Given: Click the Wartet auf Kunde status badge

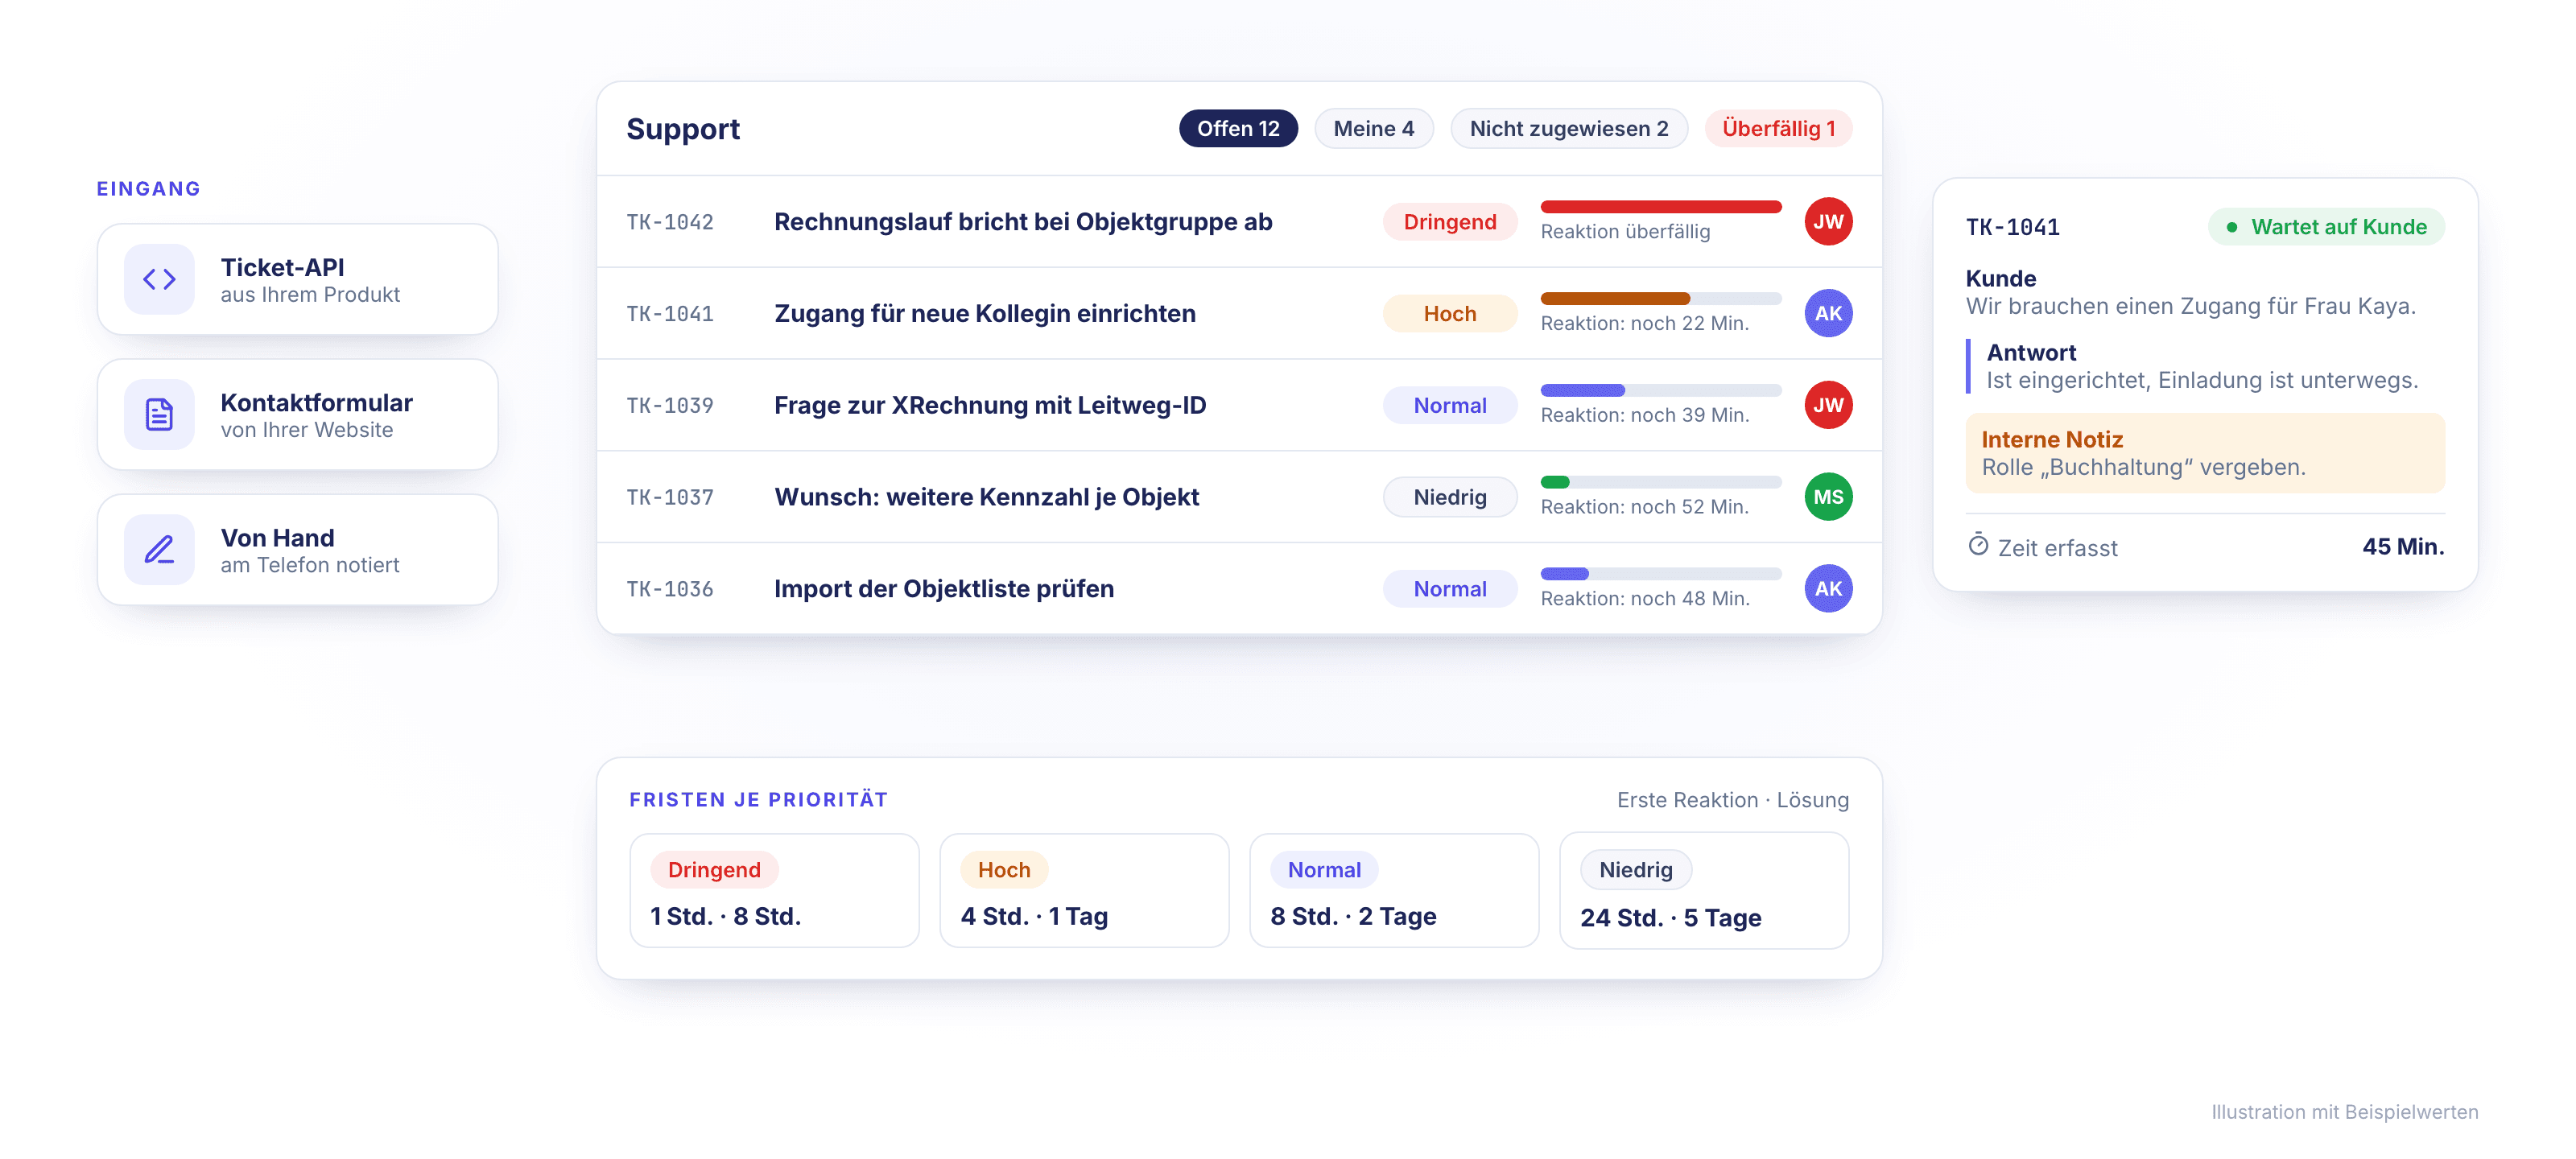Looking at the screenshot, I should click(x=2326, y=227).
